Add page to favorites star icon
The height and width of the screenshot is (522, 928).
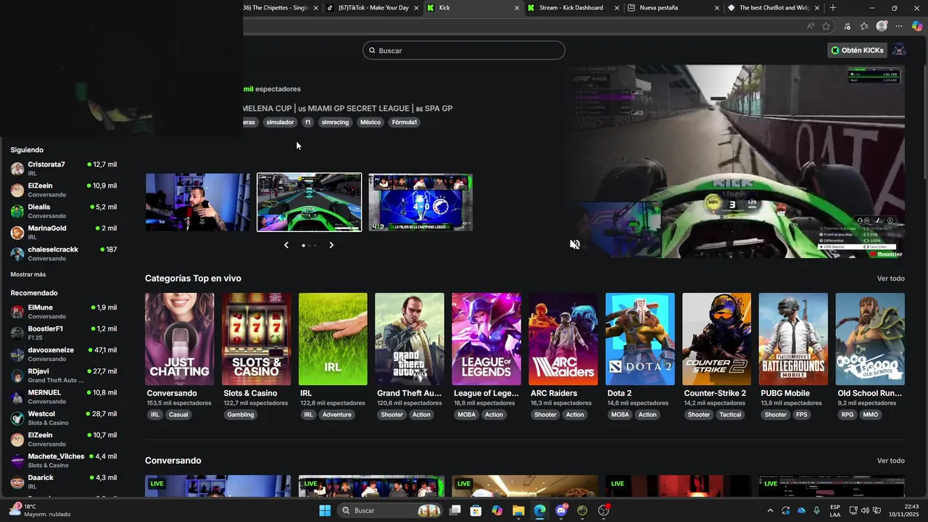826,26
